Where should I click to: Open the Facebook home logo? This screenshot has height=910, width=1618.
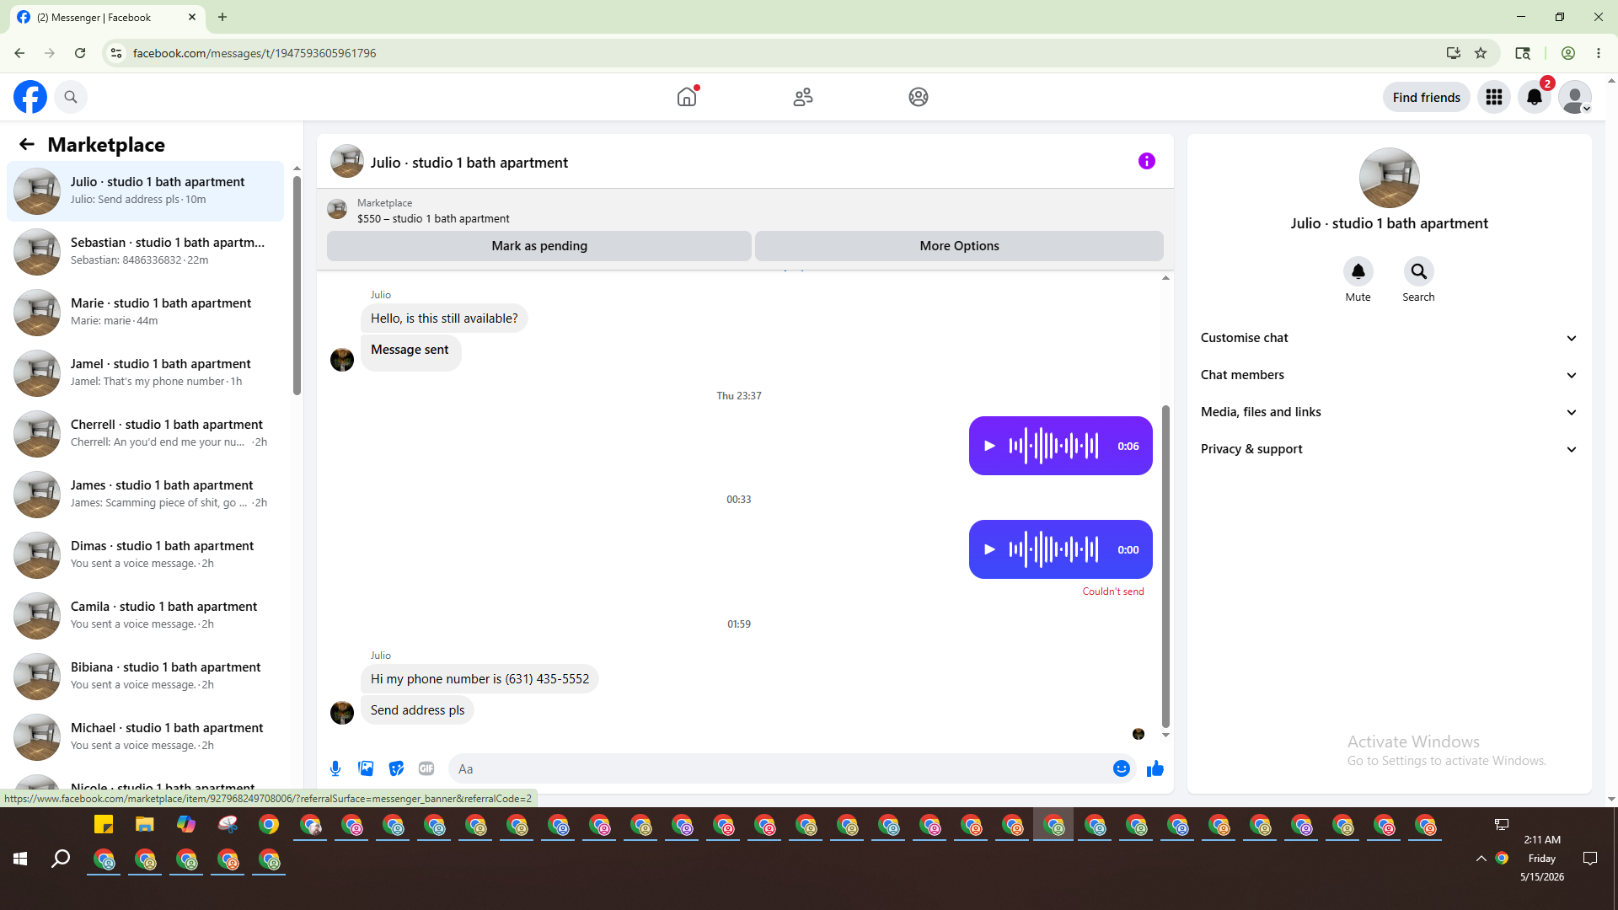pyautogui.click(x=30, y=97)
